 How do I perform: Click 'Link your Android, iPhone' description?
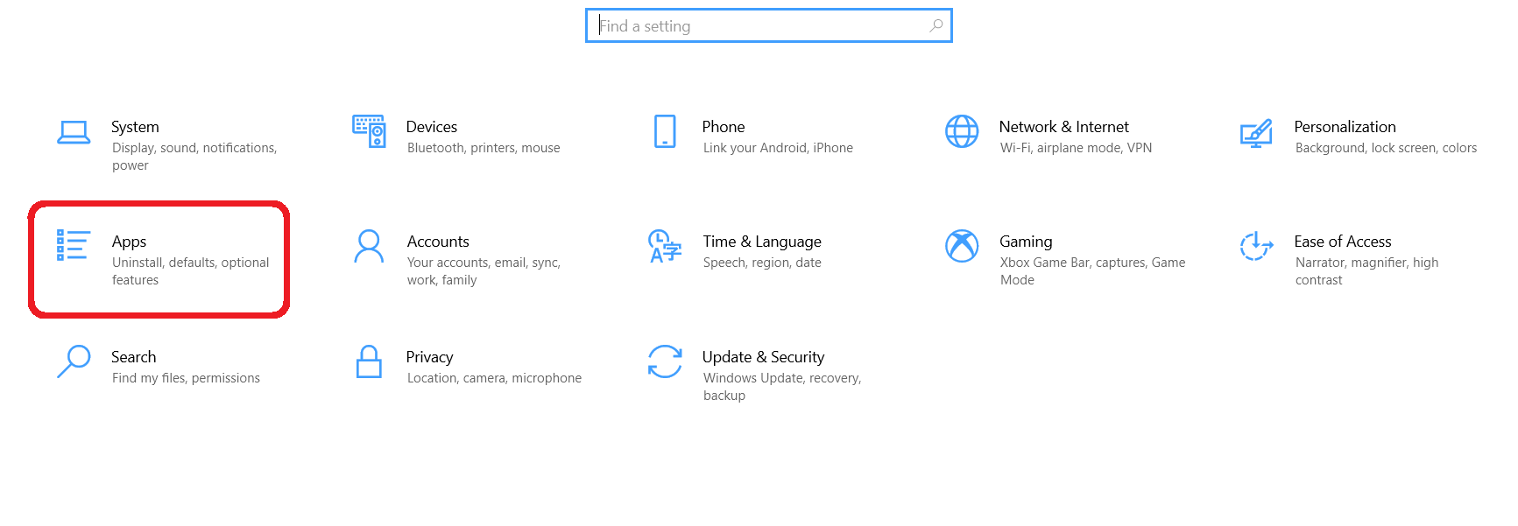pos(778,148)
